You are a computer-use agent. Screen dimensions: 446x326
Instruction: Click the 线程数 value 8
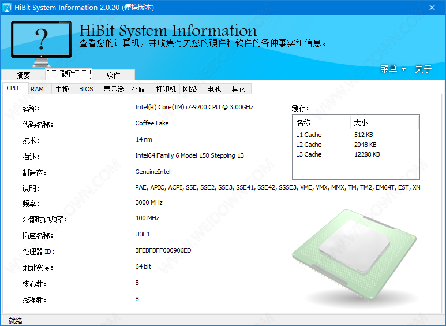click(x=137, y=299)
